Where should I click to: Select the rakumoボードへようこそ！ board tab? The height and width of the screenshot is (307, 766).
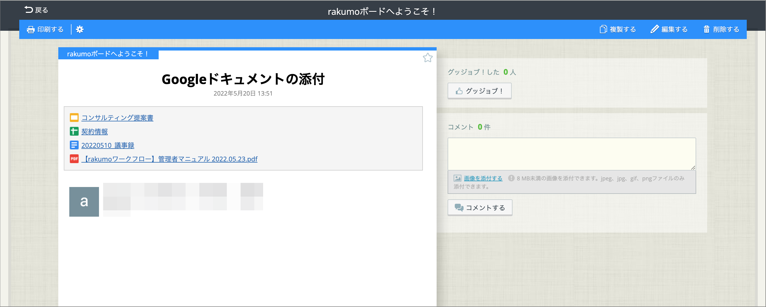pos(108,54)
